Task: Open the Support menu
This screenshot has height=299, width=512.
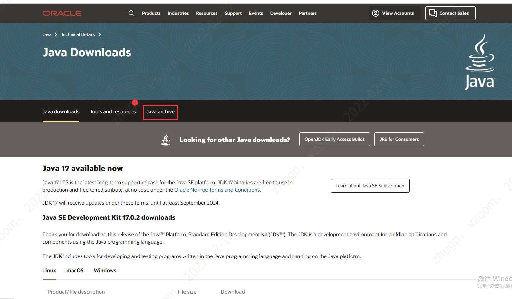Action: click(x=233, y=13)
